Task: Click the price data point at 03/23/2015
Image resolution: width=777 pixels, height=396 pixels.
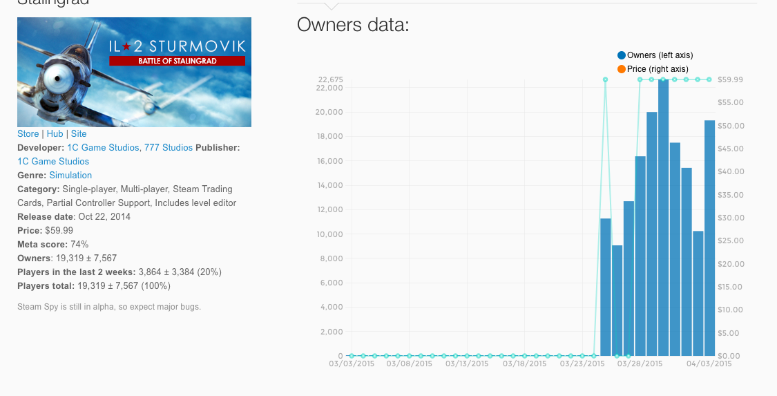Action: click(582, 356)
